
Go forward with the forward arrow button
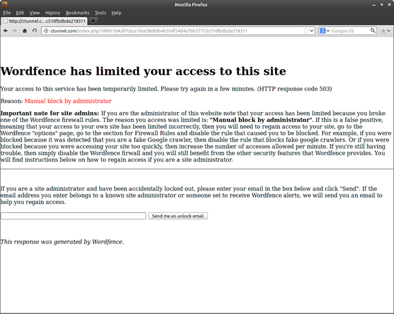click(15, 31)
